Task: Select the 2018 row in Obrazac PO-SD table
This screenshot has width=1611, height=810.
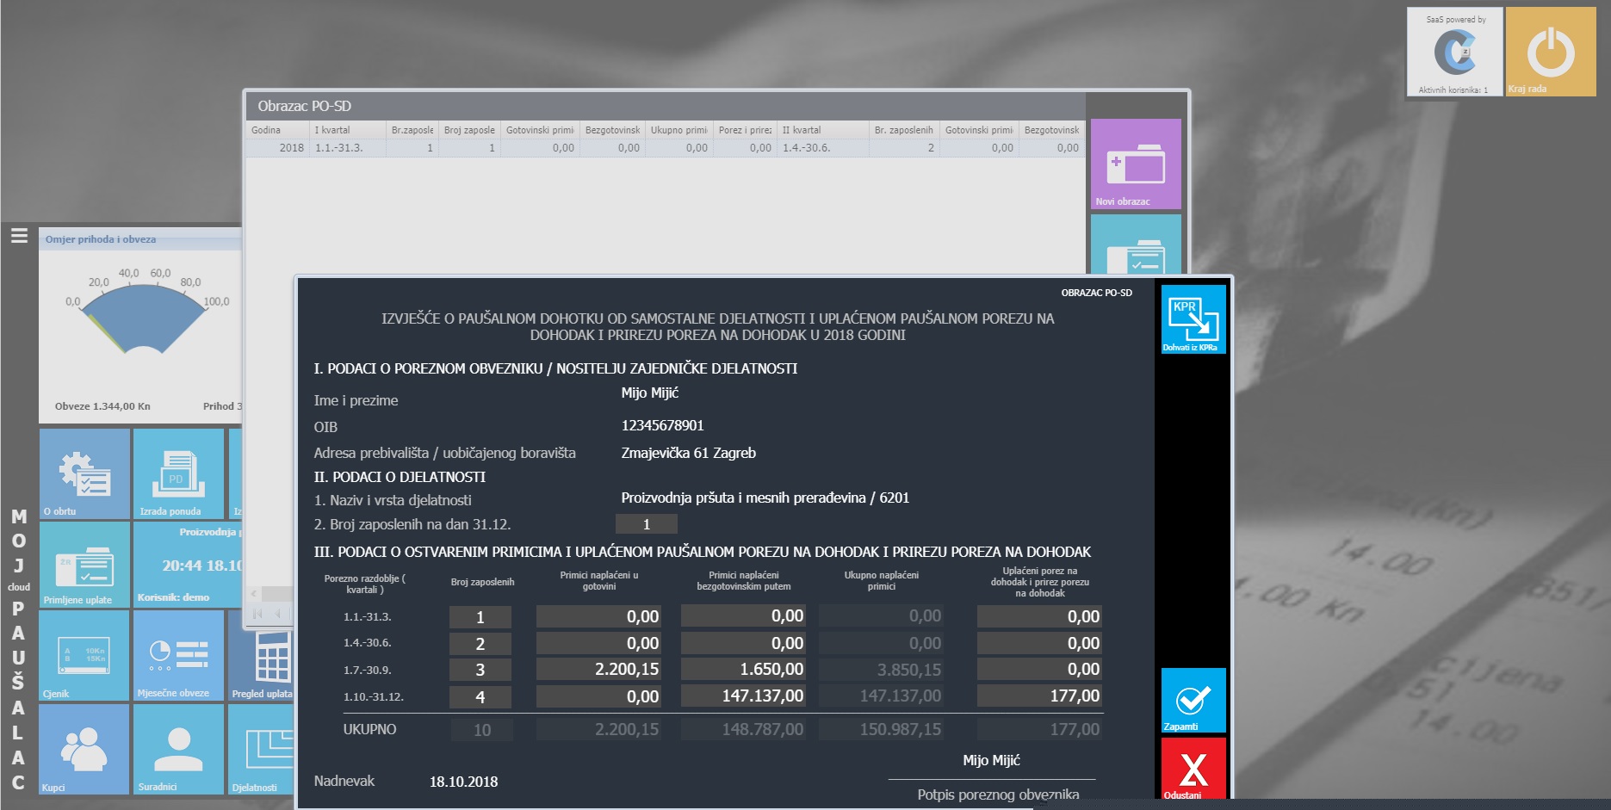Action: click(x=665, y=148)
